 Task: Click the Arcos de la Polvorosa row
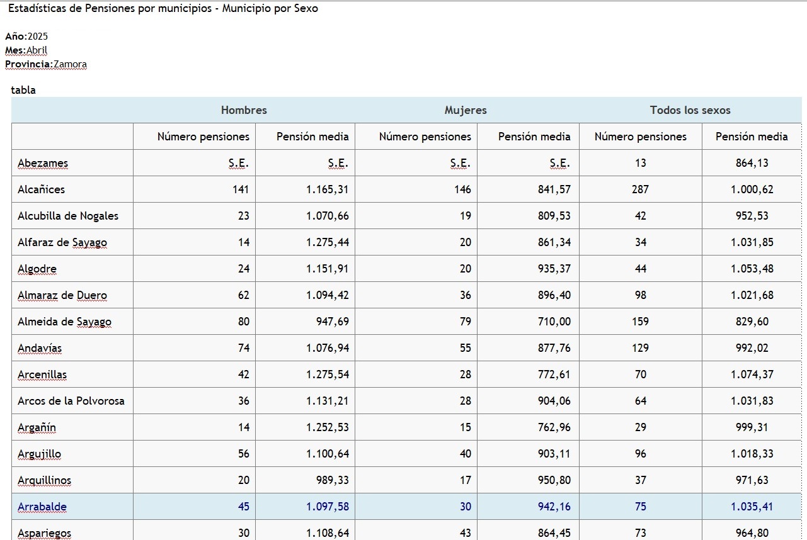point(71,401)
